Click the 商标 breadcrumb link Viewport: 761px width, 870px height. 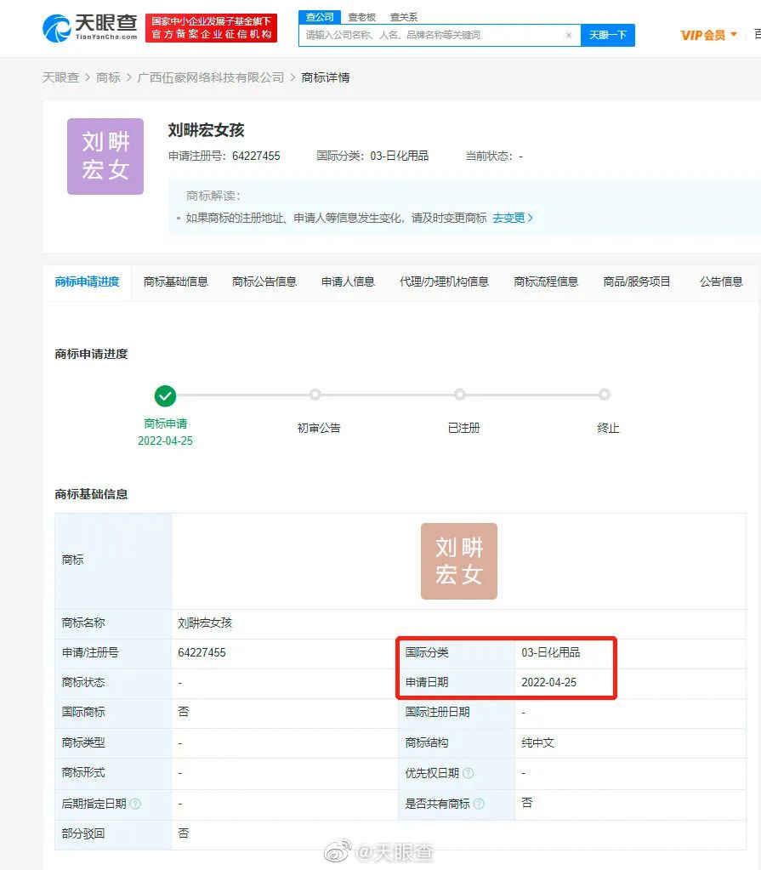click(108, 77)
